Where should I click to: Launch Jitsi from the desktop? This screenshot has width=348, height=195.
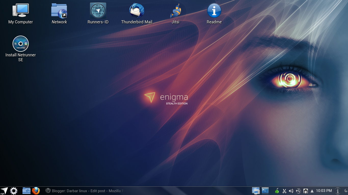pyautogui.click(x=175, y=11)
